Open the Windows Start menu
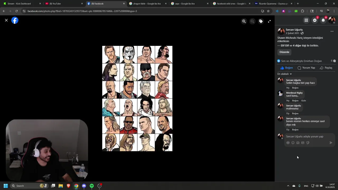This screenshot has width=338, height=190. pos(6,186)
